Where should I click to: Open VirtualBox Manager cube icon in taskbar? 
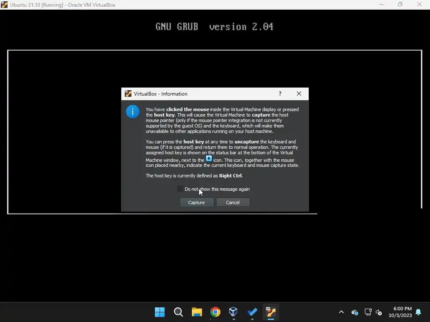(233, 312)
